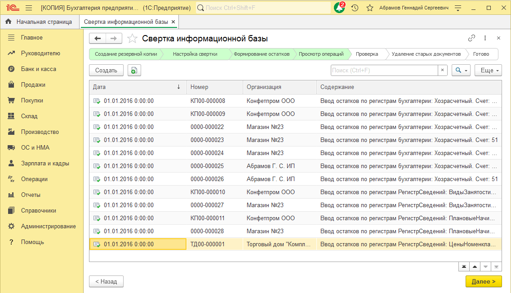511x293 pixels.
Task: Open favorites star in title bar
Action: pyautogui.click(x=370, y=8)
